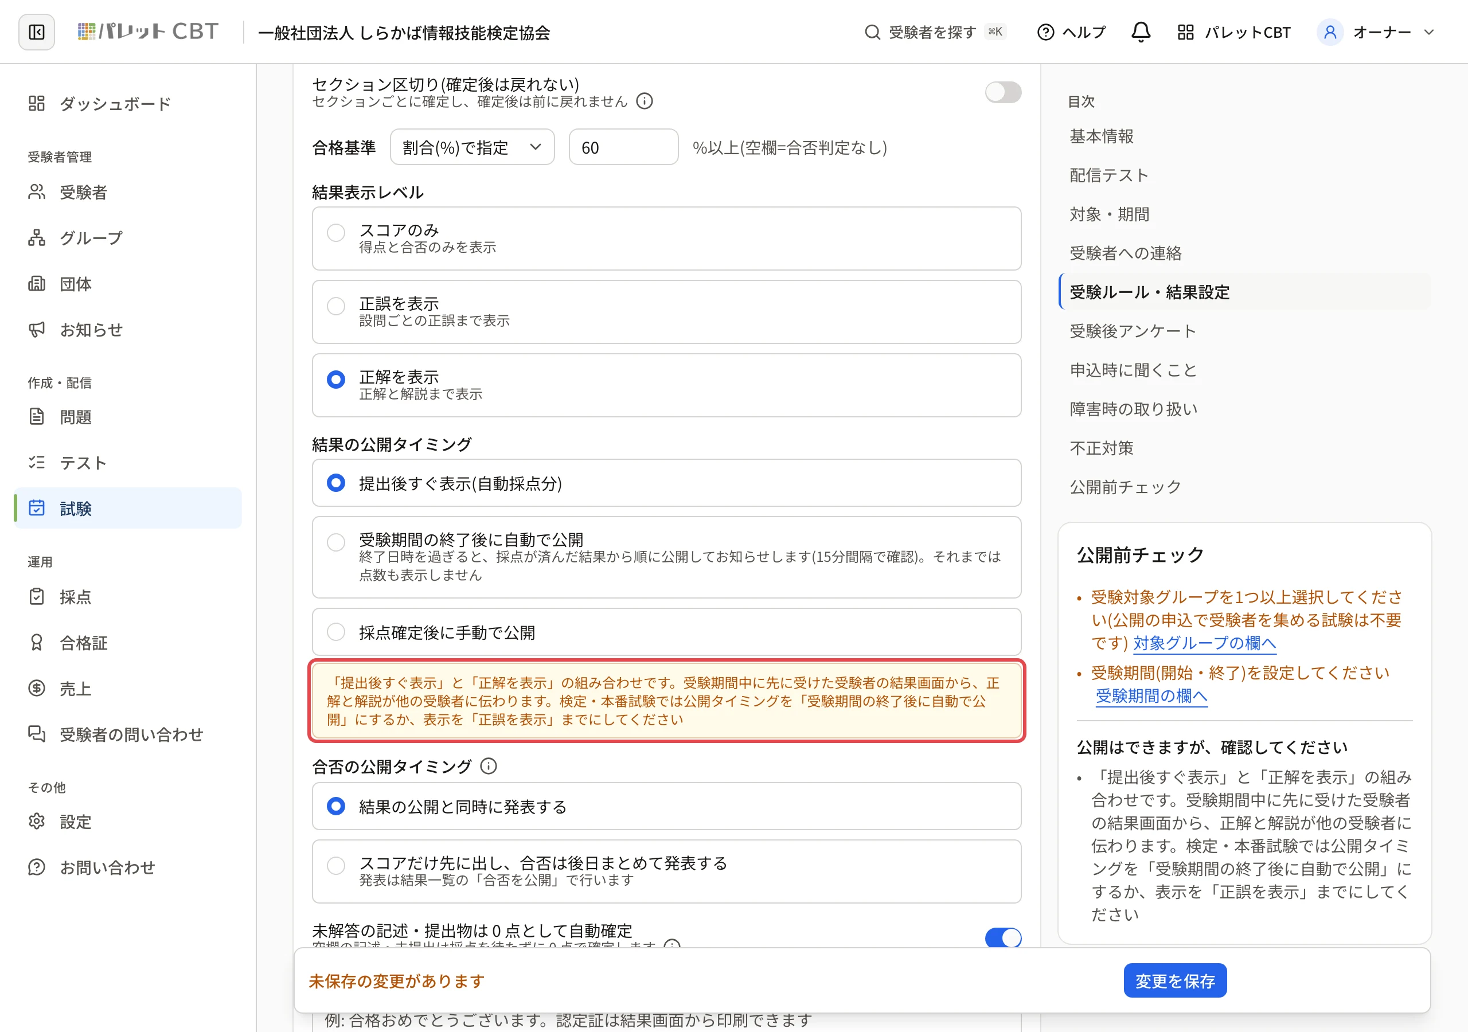Select the スコアのみ radio option

[335, 233]
